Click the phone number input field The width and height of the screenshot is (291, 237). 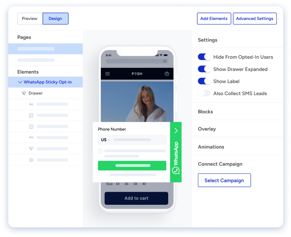[139, 140]
